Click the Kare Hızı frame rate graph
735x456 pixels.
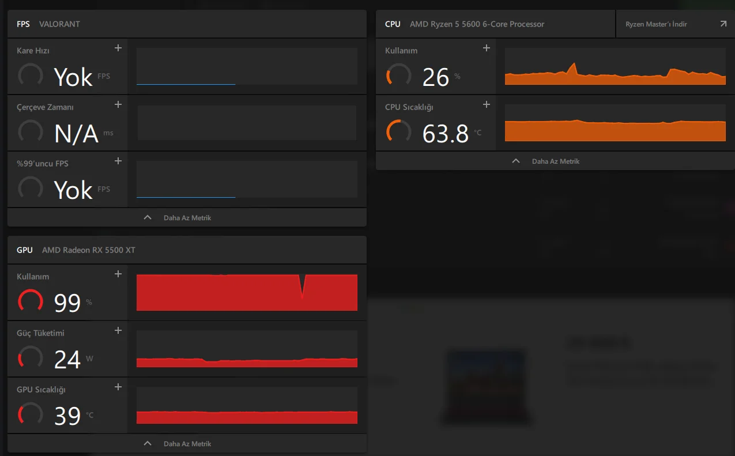tap(247, 66)
